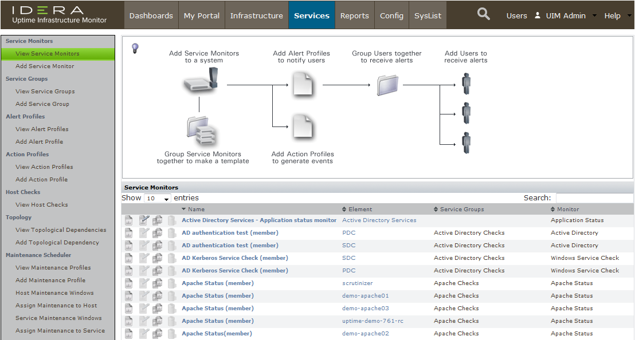
Task: Clone the AD authentication test on SDC
Action: [x=158, y=246]
